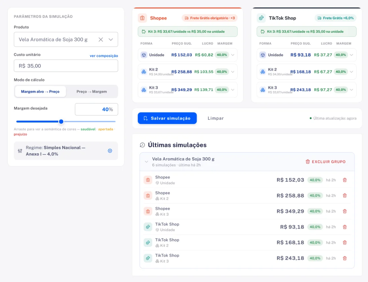Screen dimensions: 368x282
Task: Expand Shopee Unidade row details
Action: [233, 55]
